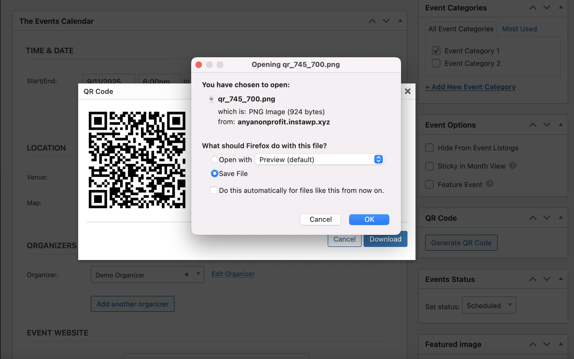
Task: Open the Demo Organizer dropdown arrow
Action: 198,274
